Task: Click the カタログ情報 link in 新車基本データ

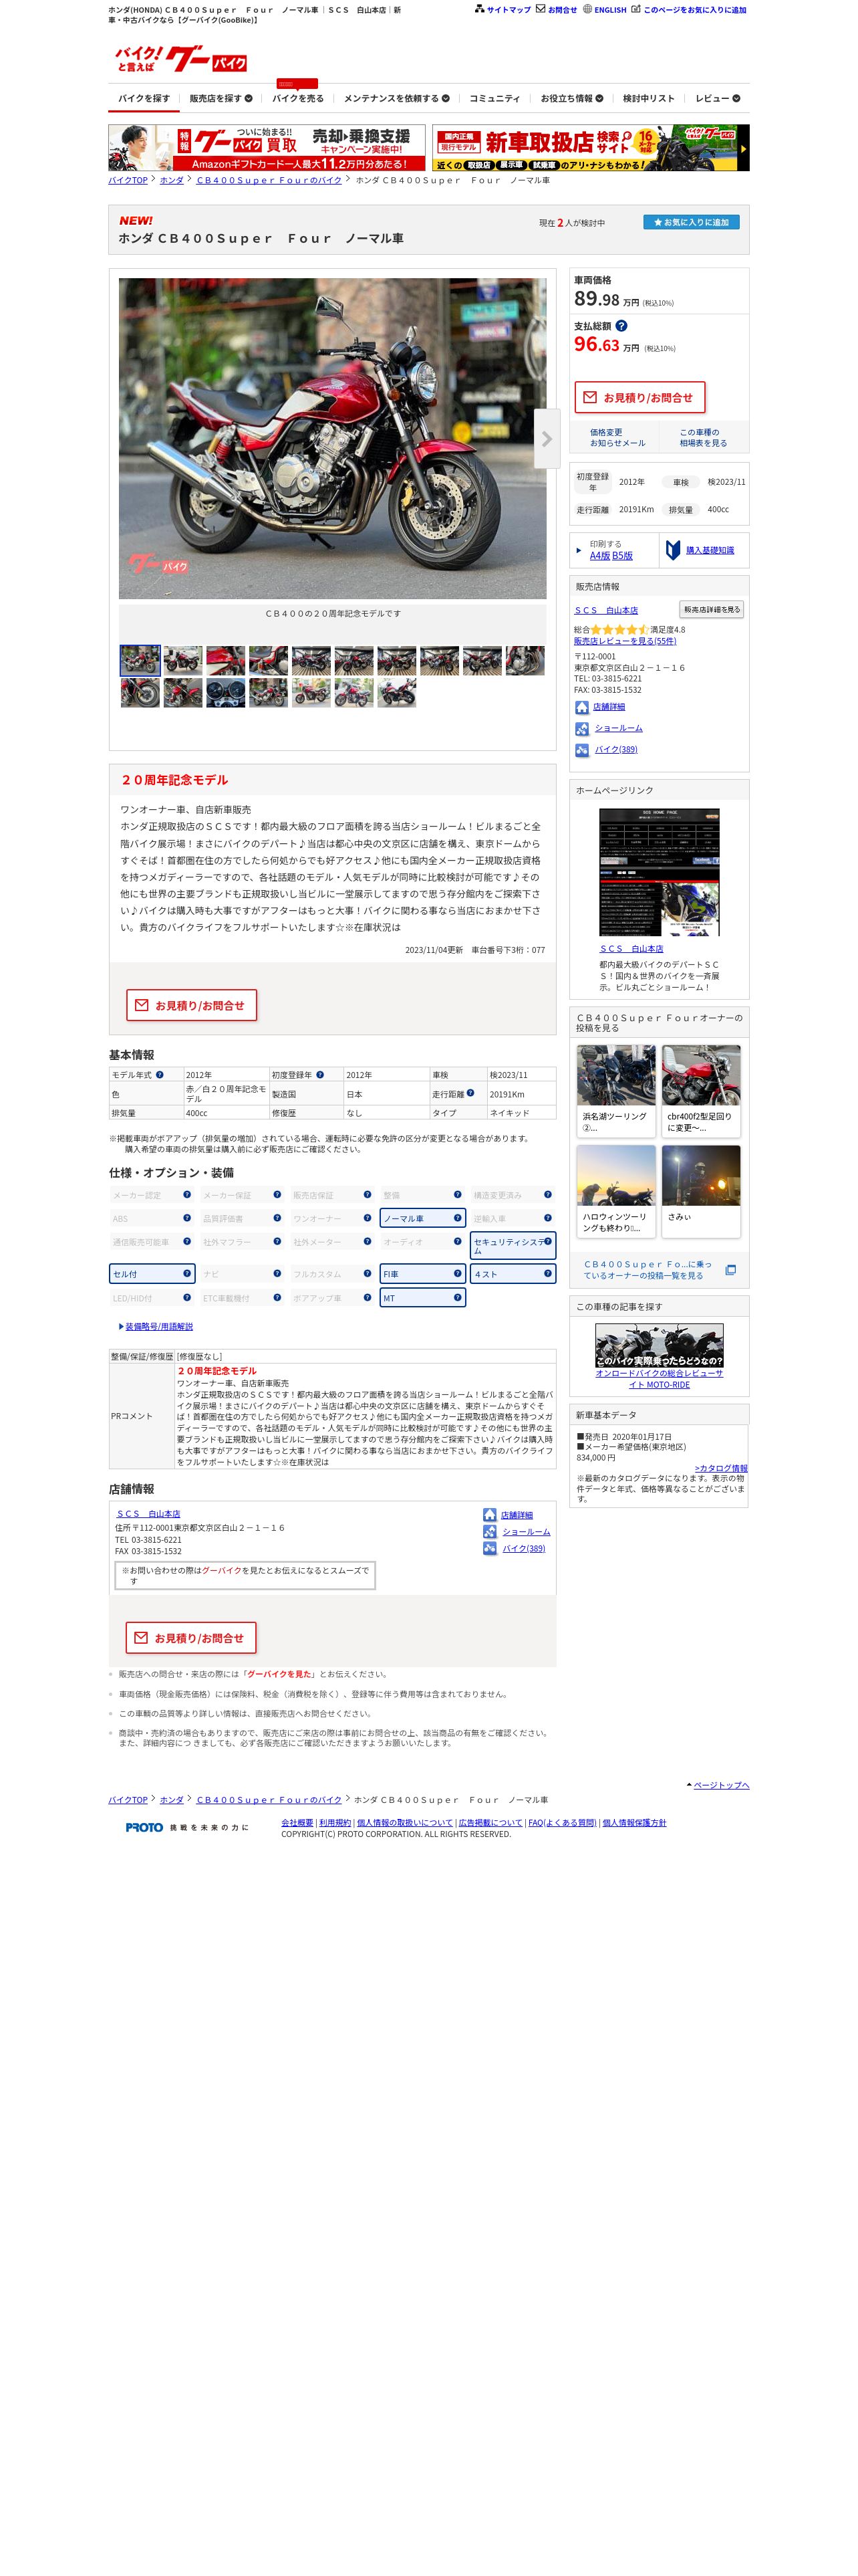Action: point(720,1468)
